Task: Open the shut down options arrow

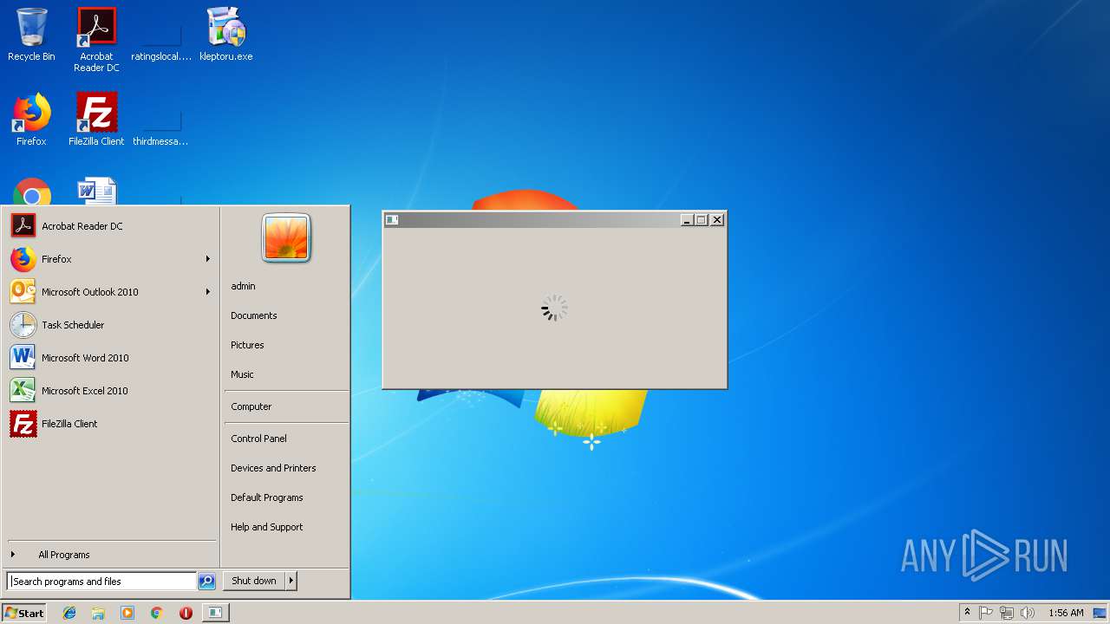Action: 291,581
